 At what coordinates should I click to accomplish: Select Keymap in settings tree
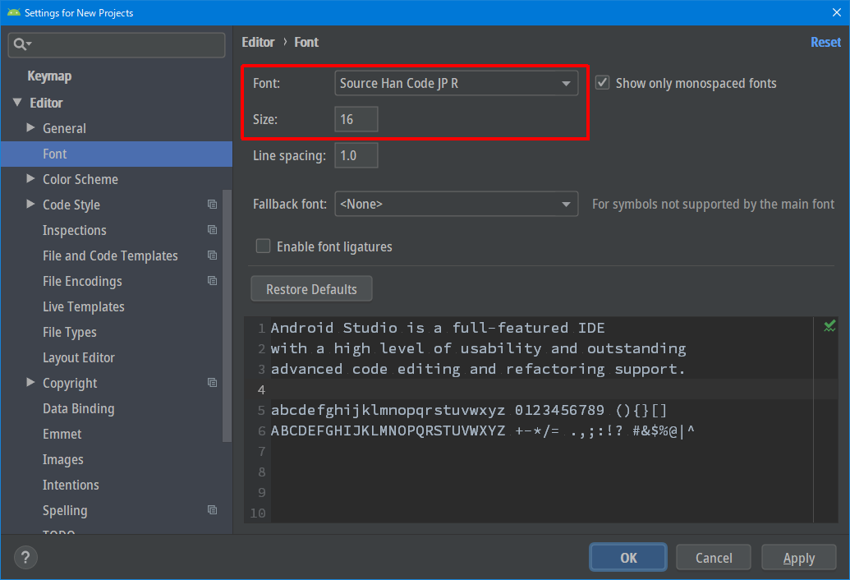(x=49, y=76)
